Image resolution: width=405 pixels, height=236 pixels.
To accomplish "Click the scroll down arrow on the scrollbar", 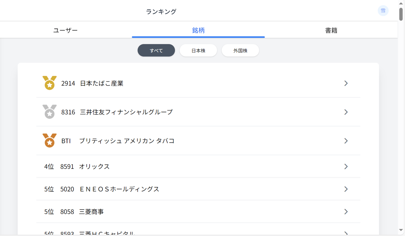I will [x=401, y=230].
